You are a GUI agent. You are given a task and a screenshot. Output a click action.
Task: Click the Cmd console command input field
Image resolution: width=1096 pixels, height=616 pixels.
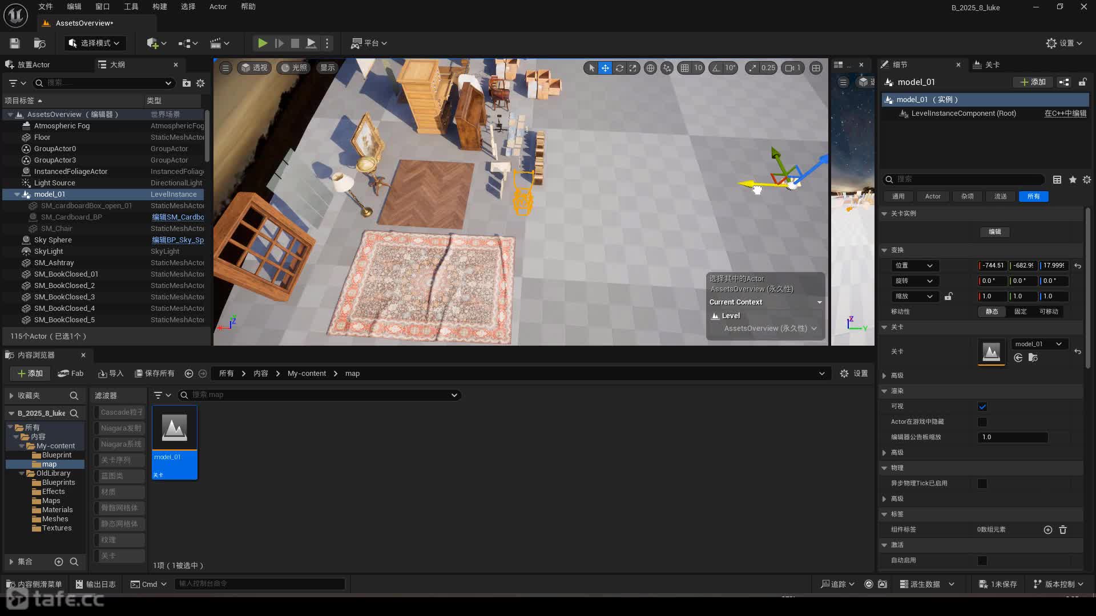(x=260, y=584)
